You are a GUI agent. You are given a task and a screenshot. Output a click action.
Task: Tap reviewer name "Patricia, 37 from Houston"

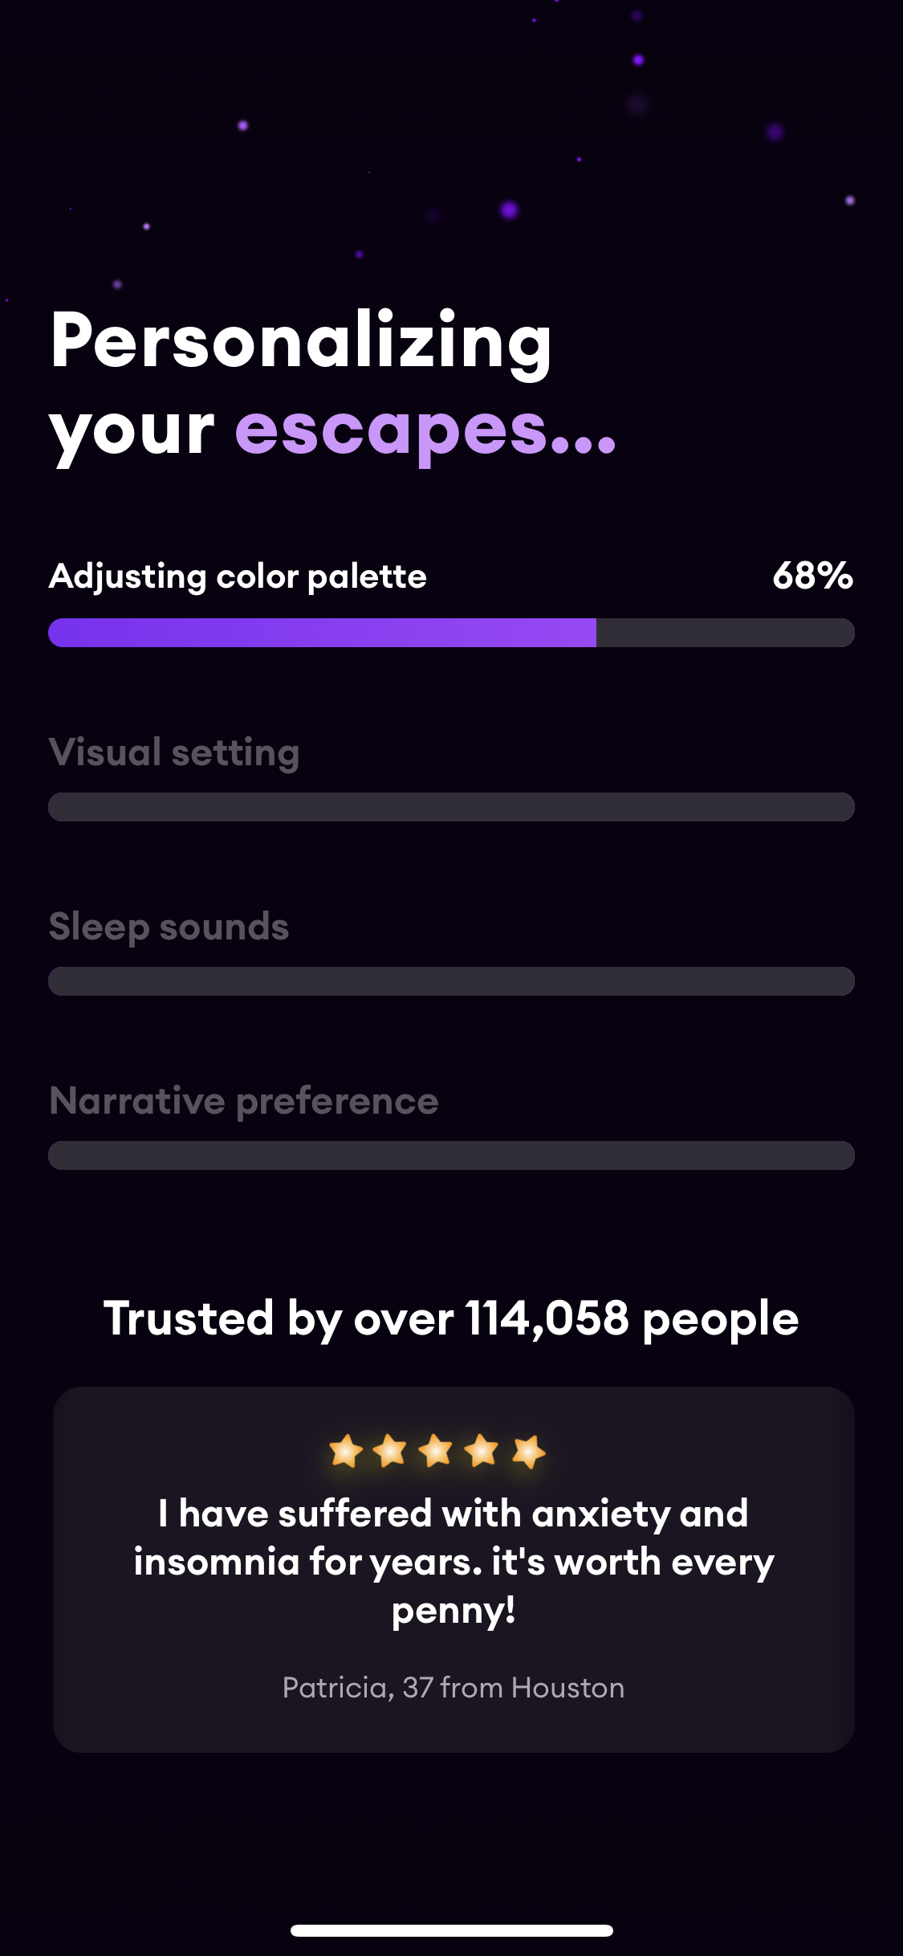pos(454,1688)
